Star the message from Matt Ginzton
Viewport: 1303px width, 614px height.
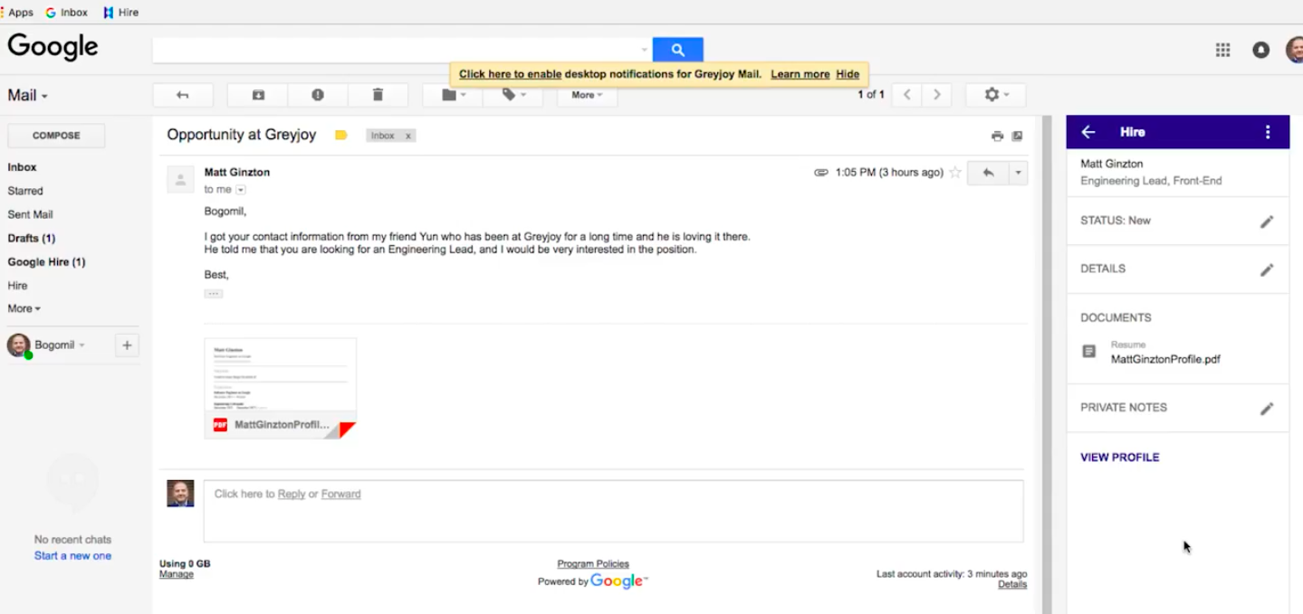point(955,172)
